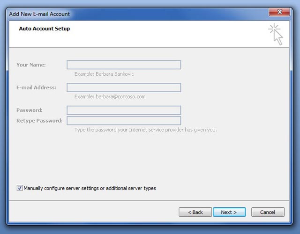
Task: Click the Password input field
Action: (124, 110)
